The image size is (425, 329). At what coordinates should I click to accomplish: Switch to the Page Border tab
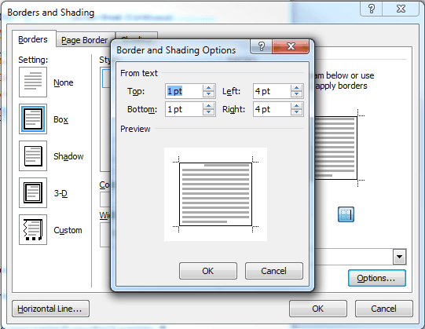pos(84,40)
